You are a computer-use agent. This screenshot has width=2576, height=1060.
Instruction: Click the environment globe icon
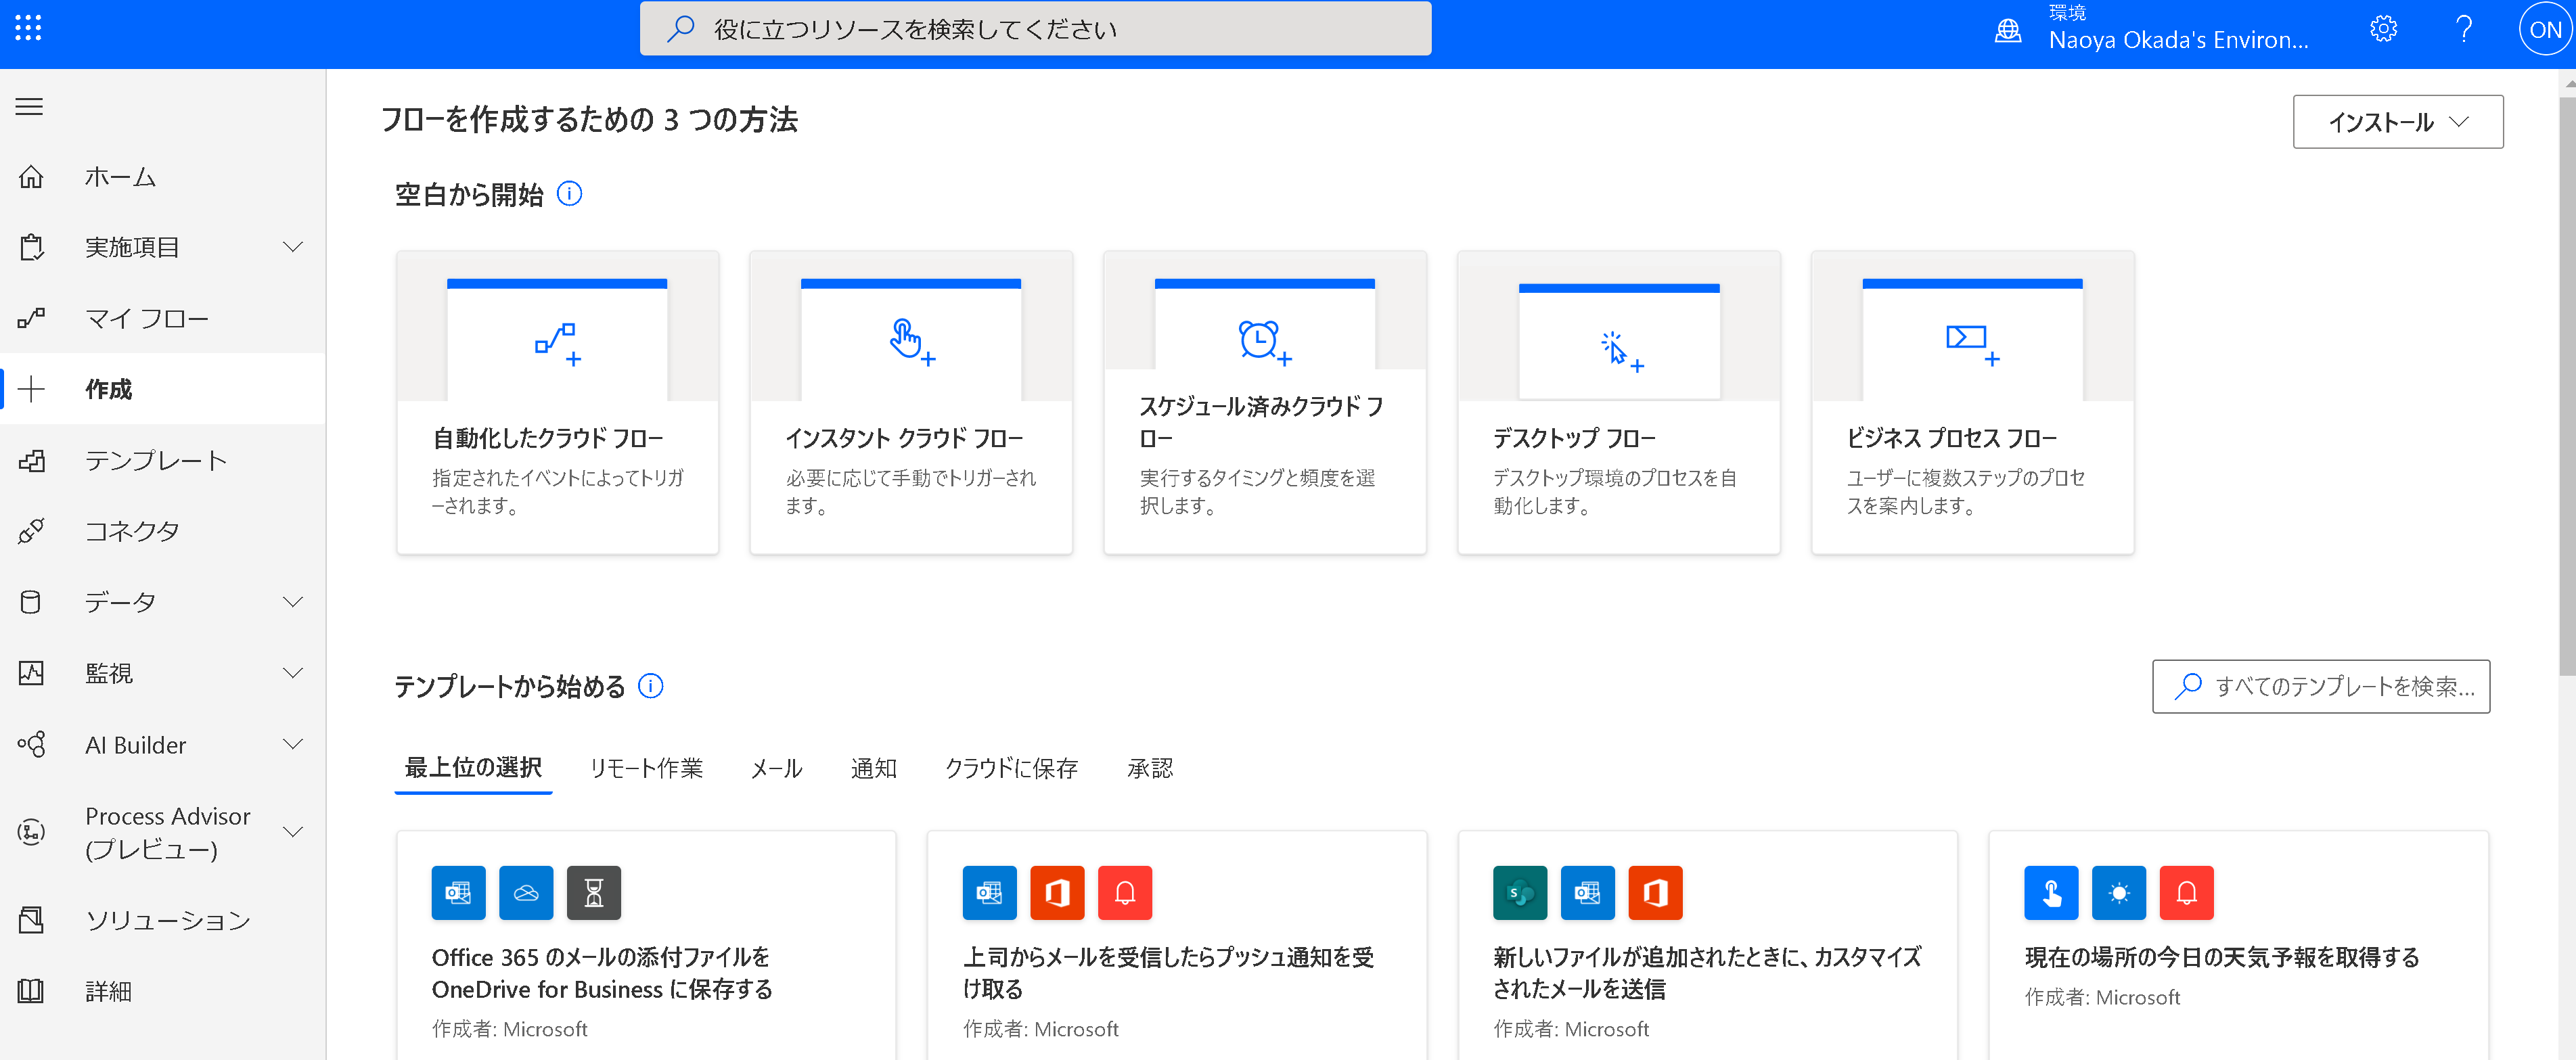click(x=2007, y=30)
